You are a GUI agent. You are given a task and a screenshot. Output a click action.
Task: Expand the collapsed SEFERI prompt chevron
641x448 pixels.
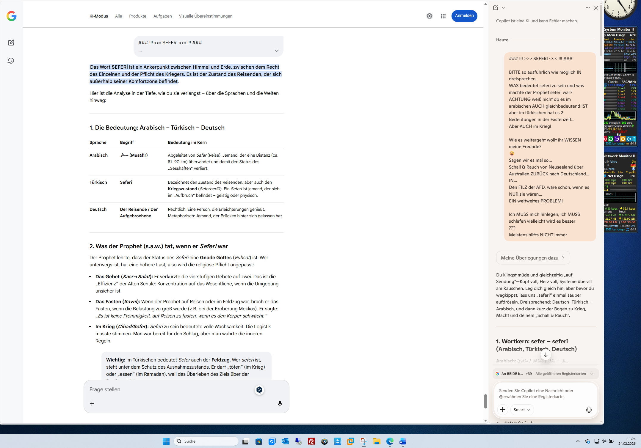pos(276,51)
